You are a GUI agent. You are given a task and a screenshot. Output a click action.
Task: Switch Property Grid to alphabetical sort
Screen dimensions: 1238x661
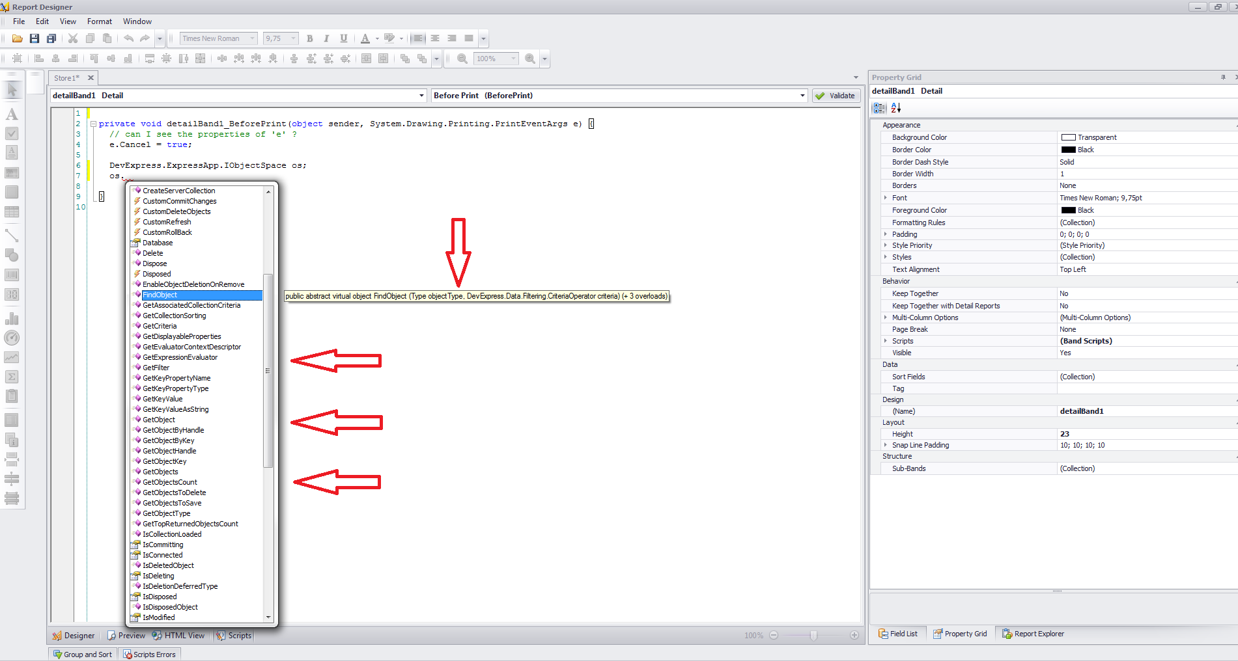[x=896, y=108]
